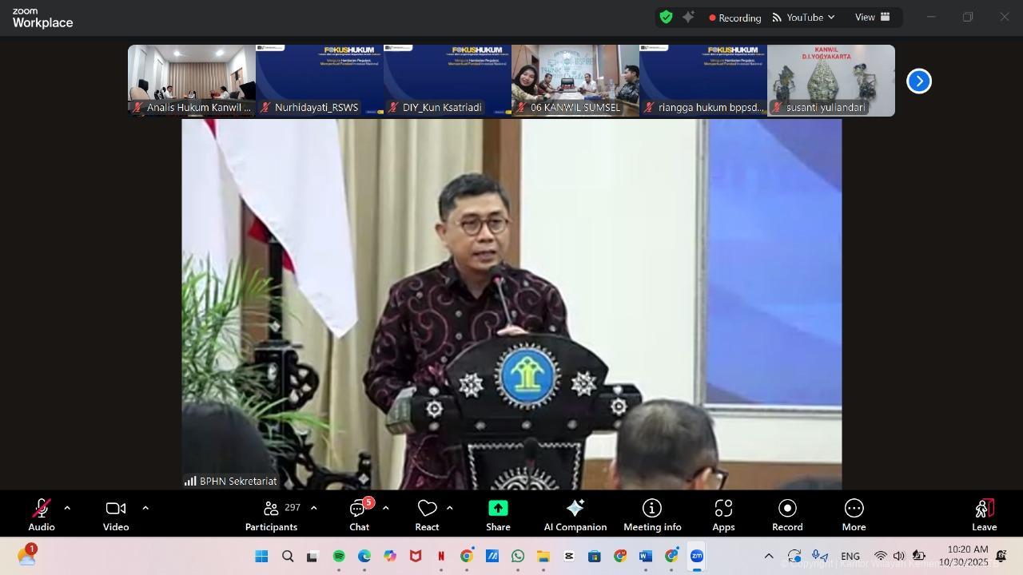The height and width of the screenshot is (575, 1023).
Task: Click the Leave meeting button
Action: coord(984,514)
